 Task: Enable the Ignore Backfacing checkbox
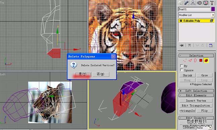pyautogui.click(x=181, y=70)
